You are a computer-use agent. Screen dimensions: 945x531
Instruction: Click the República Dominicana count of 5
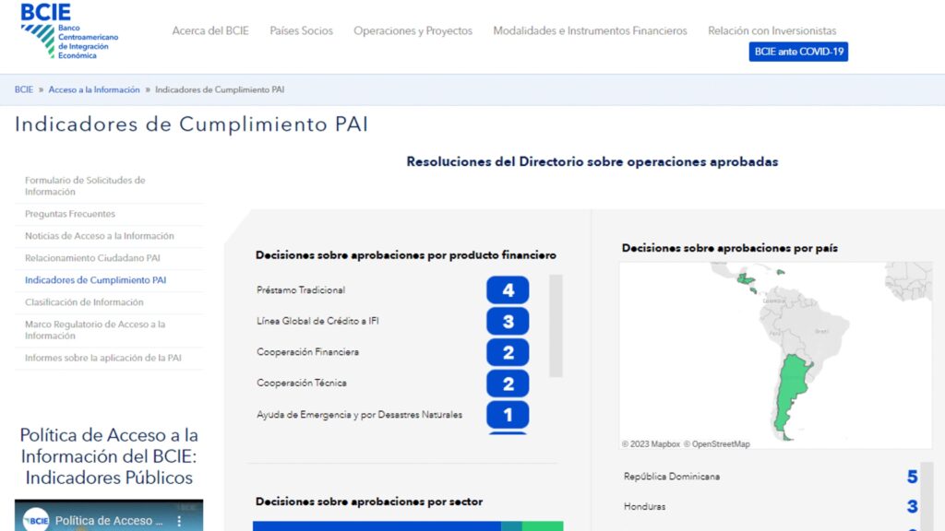tap(912, 477)
